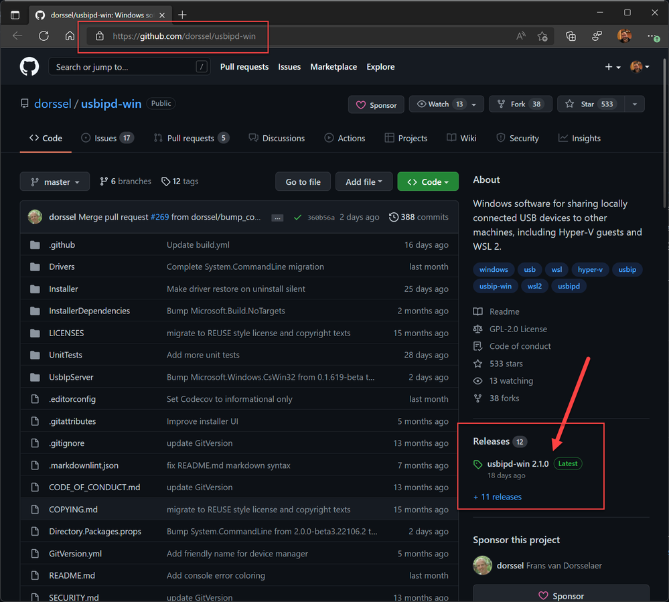Open the Projects tab
This screenshot has width=669, height=602.
(x=406, y=138)
